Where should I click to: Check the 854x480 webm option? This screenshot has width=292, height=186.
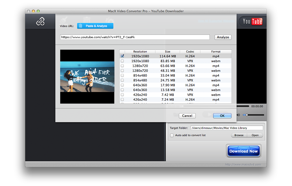(x=122, y=80)
